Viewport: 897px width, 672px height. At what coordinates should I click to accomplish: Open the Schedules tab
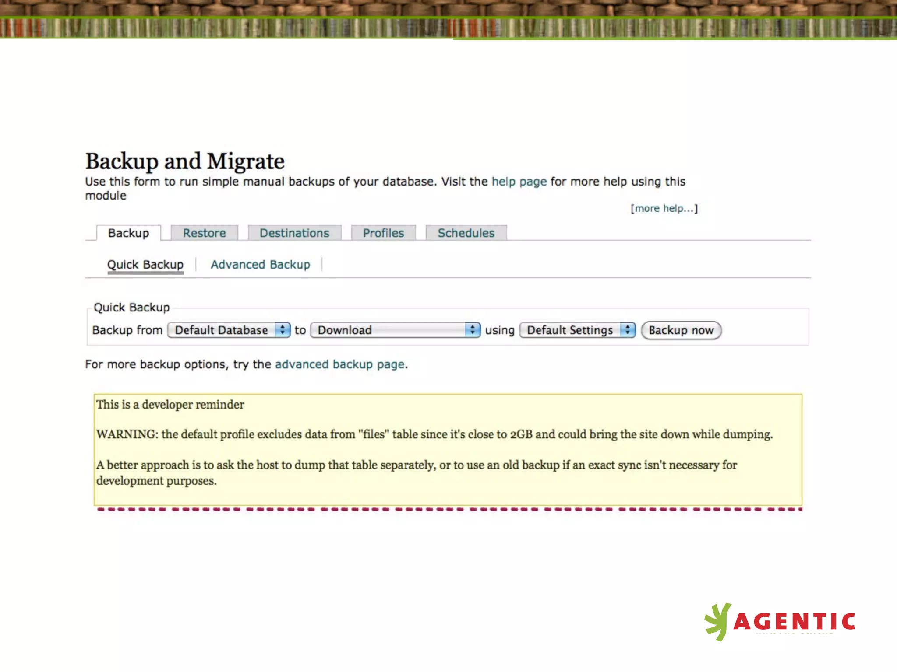466,233
